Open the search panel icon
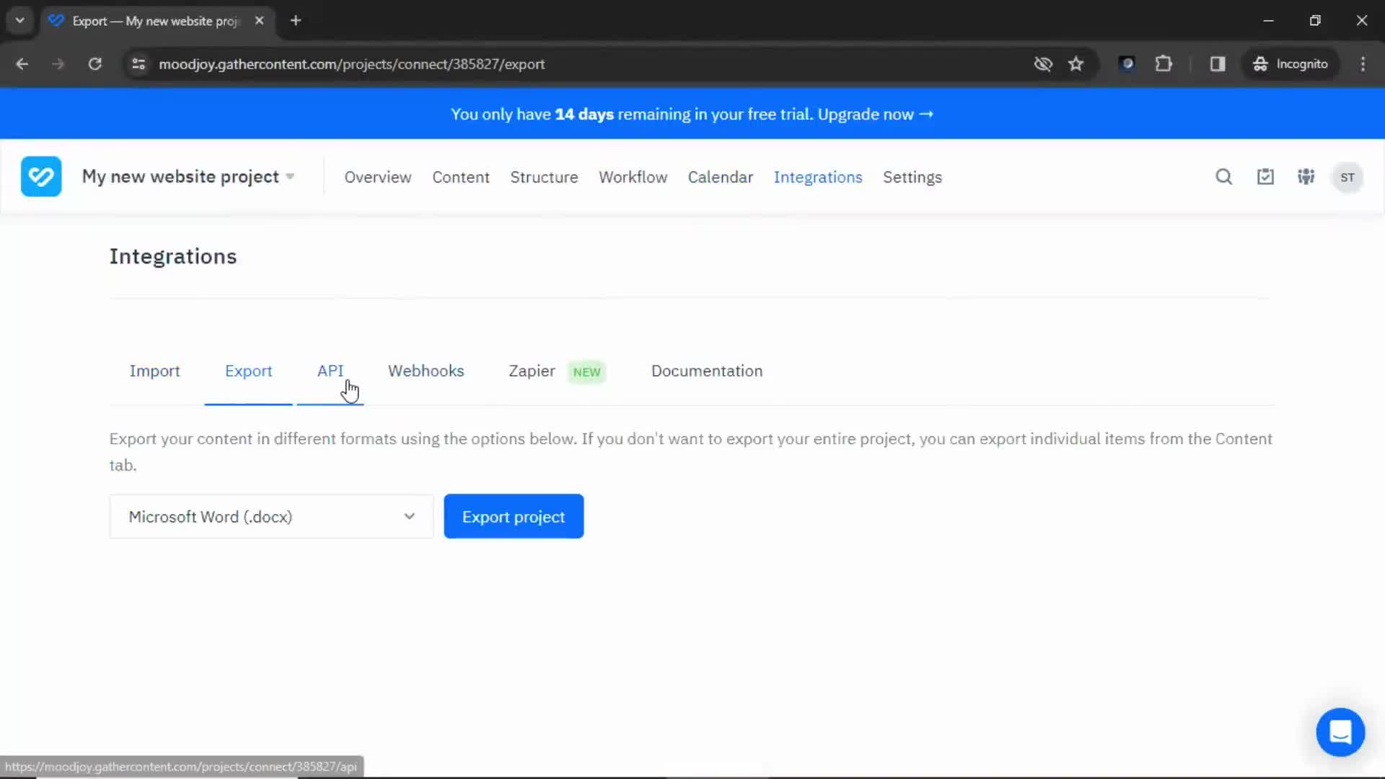Viewport: 1385px width, 779px height. (1224, 177)
